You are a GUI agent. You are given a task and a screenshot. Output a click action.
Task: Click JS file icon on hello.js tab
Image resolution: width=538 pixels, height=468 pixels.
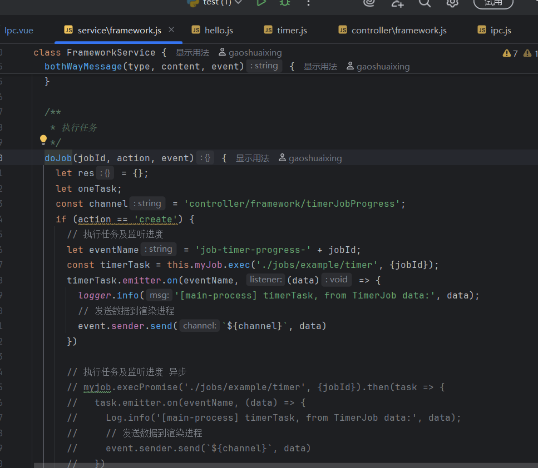click(196, 30)
